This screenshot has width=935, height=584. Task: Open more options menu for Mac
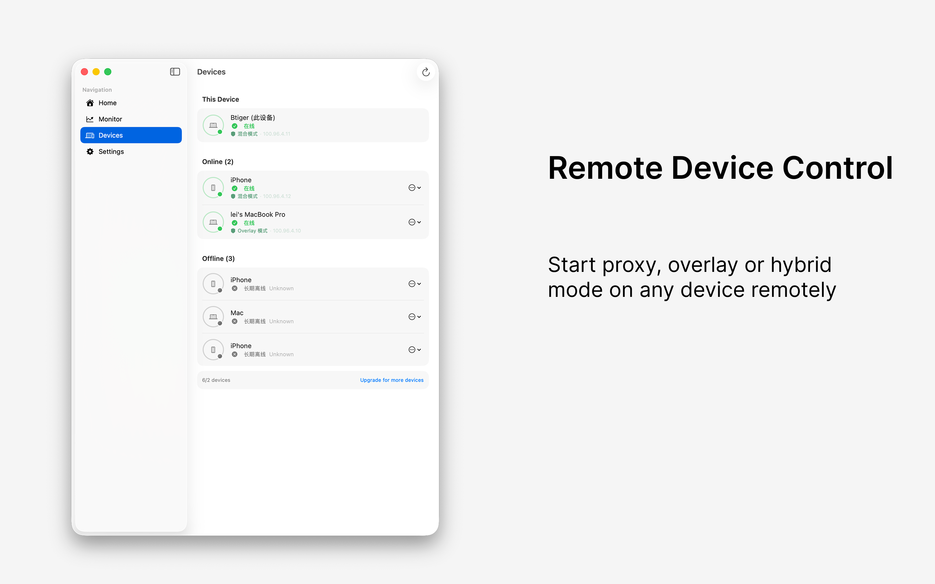point(415,317)
